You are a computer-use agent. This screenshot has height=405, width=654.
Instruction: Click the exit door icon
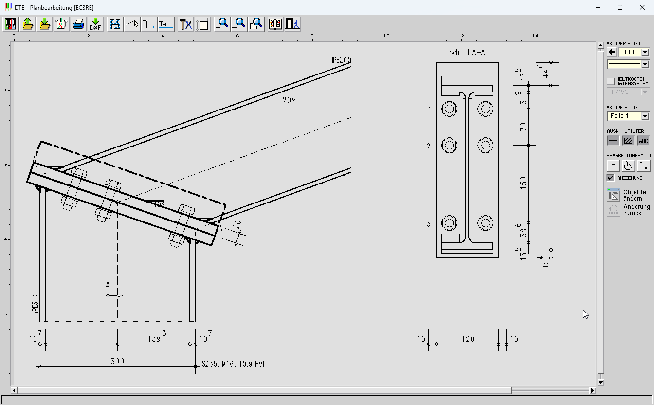click(292, 24)
